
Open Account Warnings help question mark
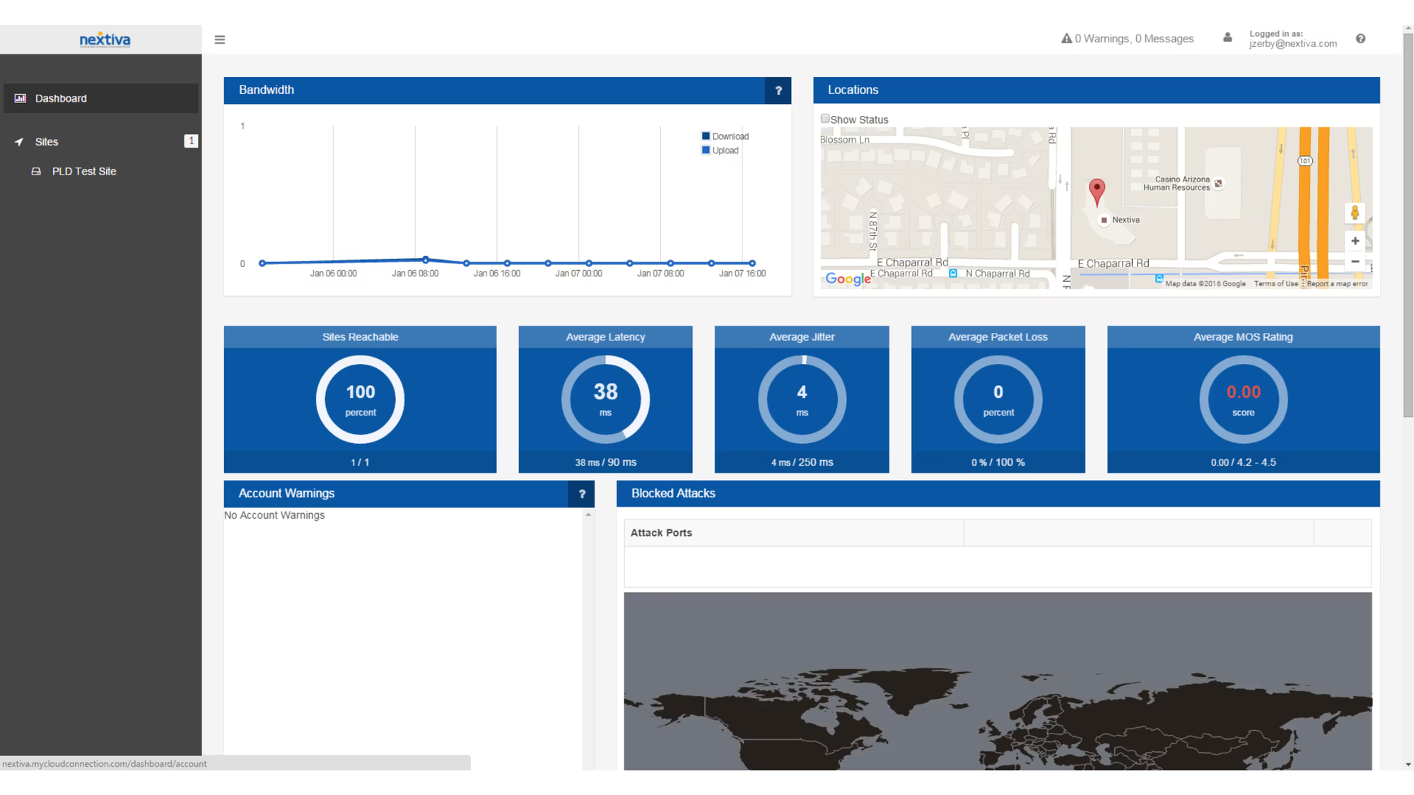(582, 494)
